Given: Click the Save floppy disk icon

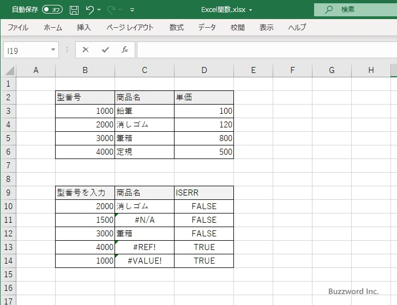Looking at the screenshot, I should click(x=74, y=10).
